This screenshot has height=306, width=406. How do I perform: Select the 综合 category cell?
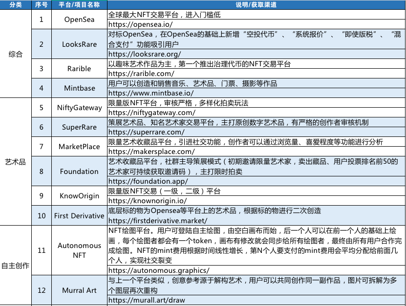click(16, 54)
